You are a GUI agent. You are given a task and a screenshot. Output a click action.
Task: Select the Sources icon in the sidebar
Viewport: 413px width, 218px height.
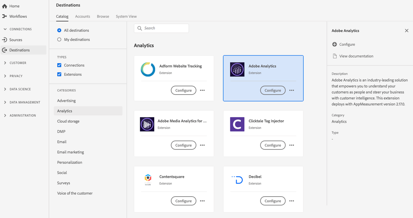[5, 40]
